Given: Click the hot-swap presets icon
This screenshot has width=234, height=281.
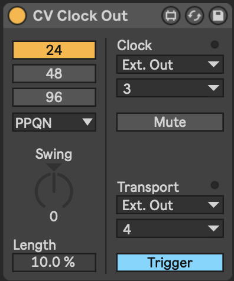Looking at the screenshot, I should coord(194,15).
